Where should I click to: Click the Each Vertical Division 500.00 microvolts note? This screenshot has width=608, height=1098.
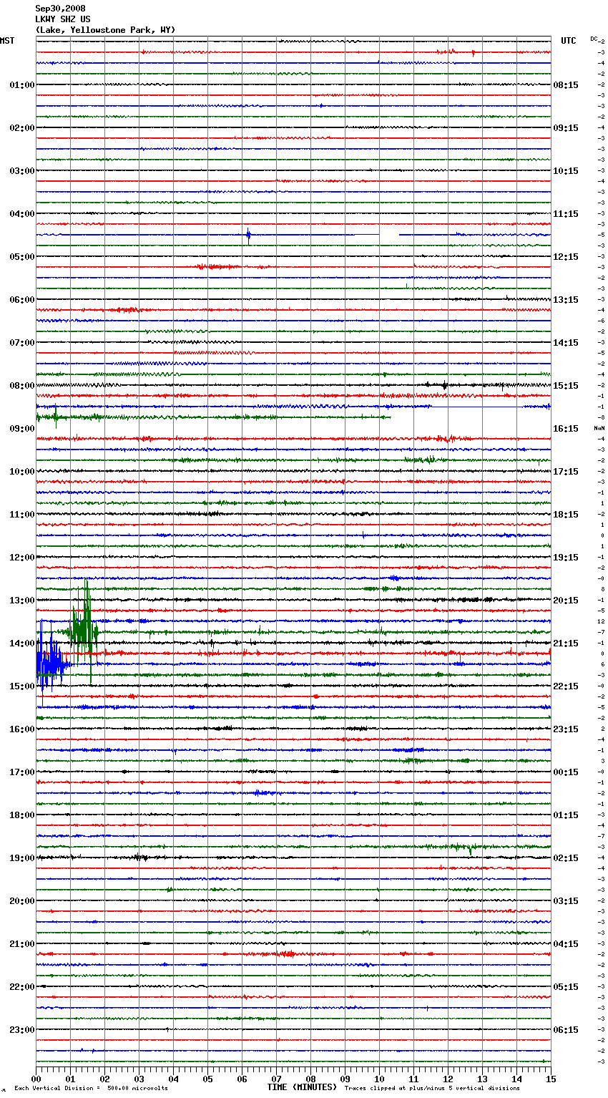91,1089
